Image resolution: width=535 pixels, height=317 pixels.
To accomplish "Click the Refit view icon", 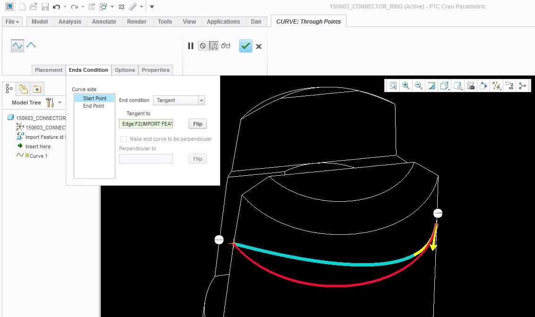I will [x=393, y=86].
